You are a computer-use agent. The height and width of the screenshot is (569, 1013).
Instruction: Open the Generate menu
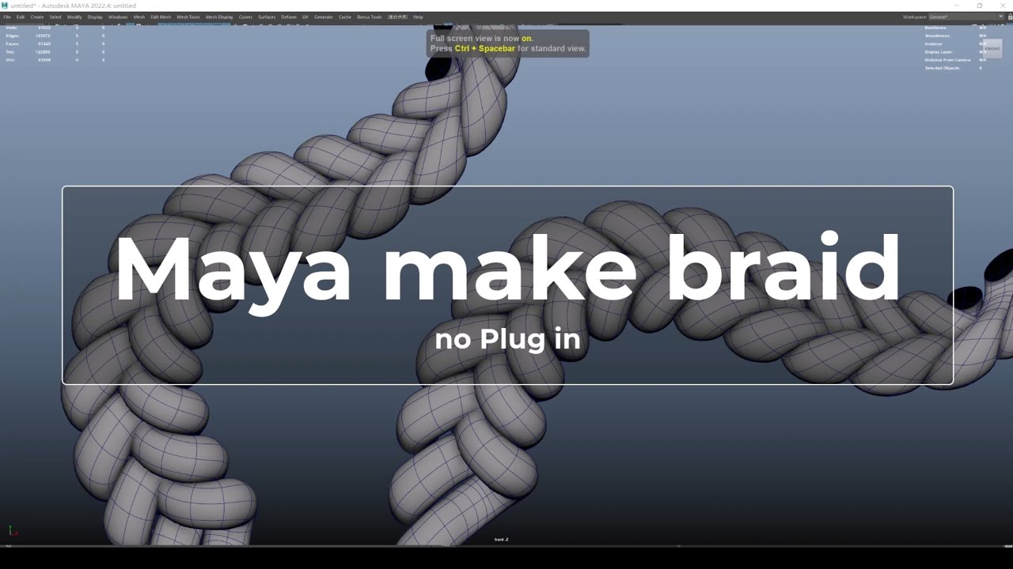(324, 17)
